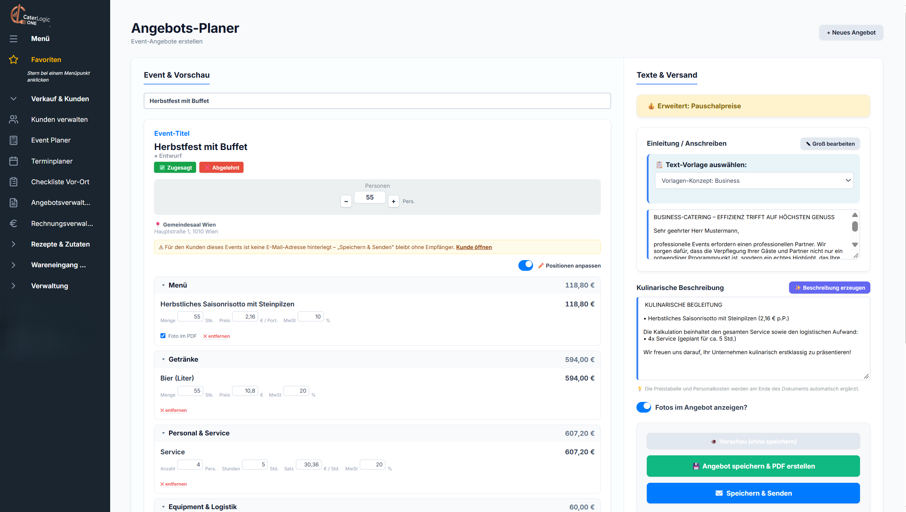Follow the Kunde öffnen link

(474, 247)
